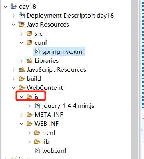The height and width of the screenshot is (159, 144).
Task: Collapse the WEB-INF folder
Action: tap(22, 124)
